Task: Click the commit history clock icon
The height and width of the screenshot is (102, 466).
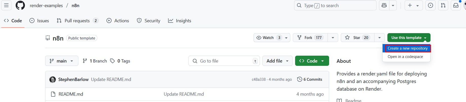Action: tap(299, 79)
